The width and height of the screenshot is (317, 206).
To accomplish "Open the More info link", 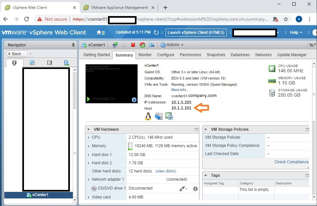I will pyautogui.click(x=180, y=90).
